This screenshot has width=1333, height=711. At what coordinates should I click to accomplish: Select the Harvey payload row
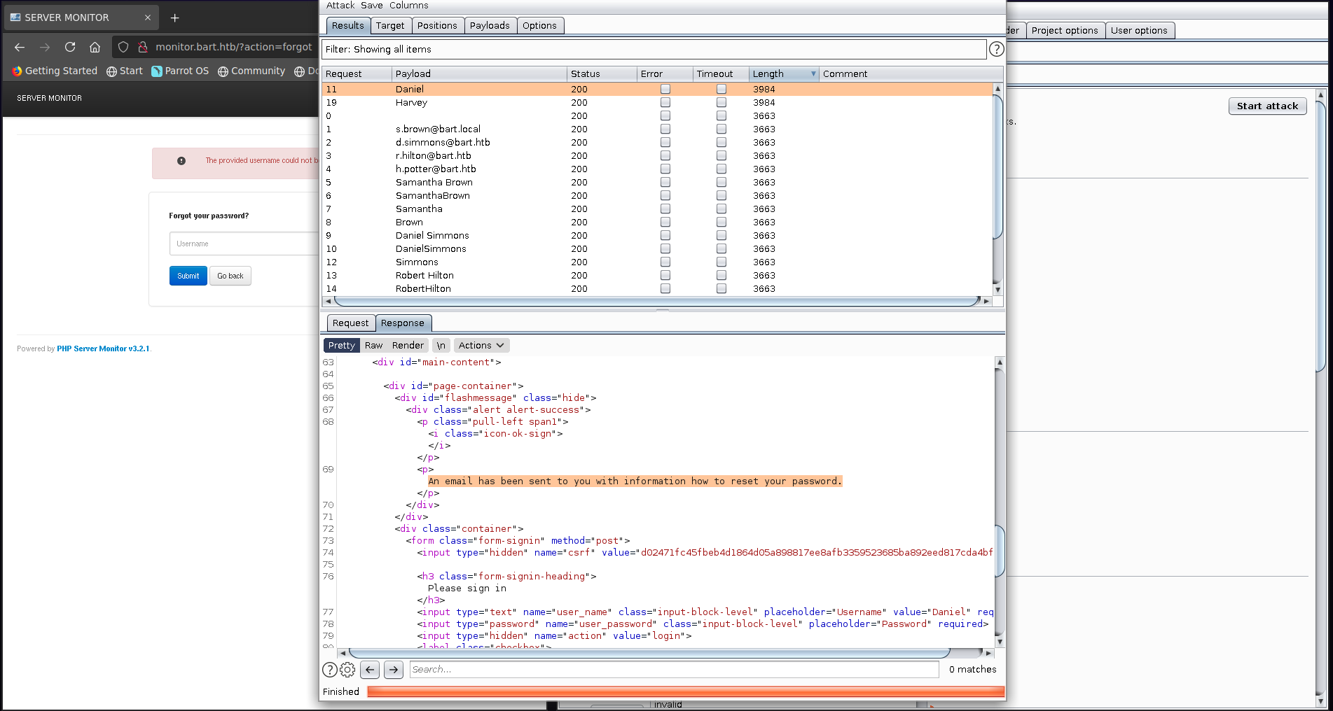(x=657, y=102)
